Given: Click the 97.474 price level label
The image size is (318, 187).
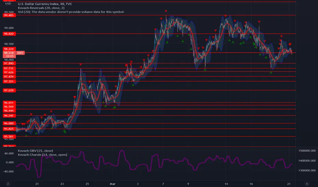Looking at the screenshot, I should coord(9,76).
